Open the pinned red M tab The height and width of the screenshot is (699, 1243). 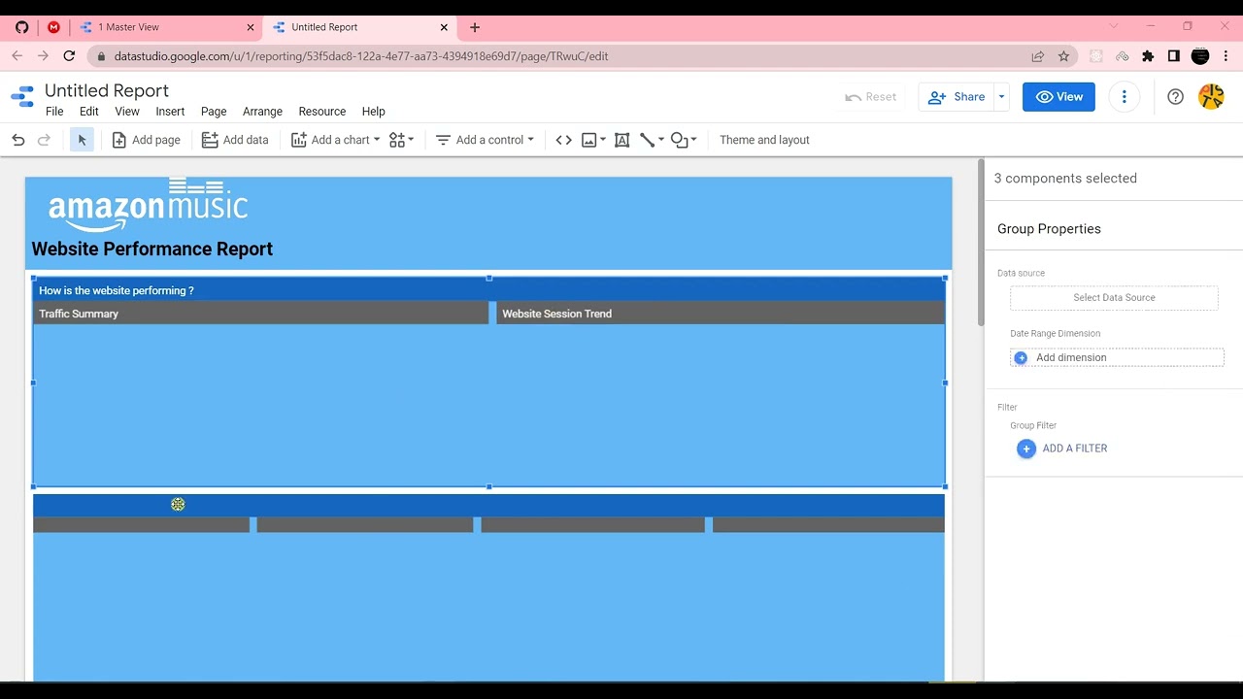point(53,27)
